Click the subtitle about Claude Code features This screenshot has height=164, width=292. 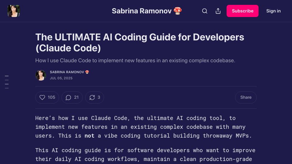click(135, 61)
